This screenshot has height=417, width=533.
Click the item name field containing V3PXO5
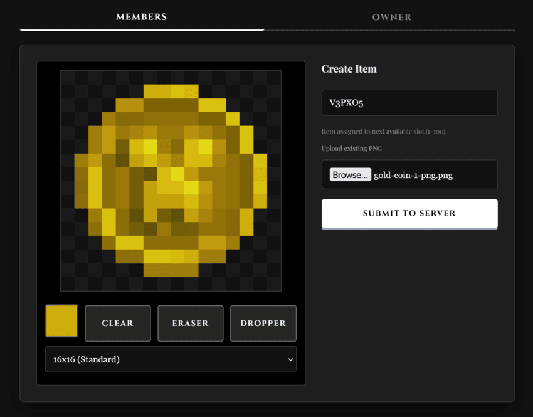tap(409, 103)
